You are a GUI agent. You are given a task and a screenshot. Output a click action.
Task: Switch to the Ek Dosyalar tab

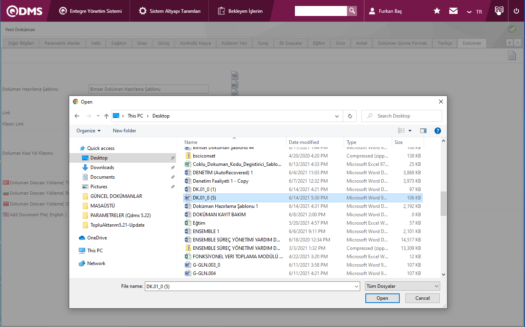click(x=291, y=43)
